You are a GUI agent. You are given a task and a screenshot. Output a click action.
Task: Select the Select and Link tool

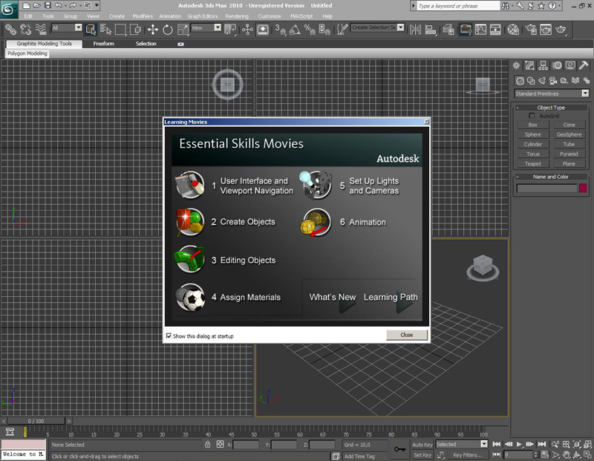click(x=10, y=29)
